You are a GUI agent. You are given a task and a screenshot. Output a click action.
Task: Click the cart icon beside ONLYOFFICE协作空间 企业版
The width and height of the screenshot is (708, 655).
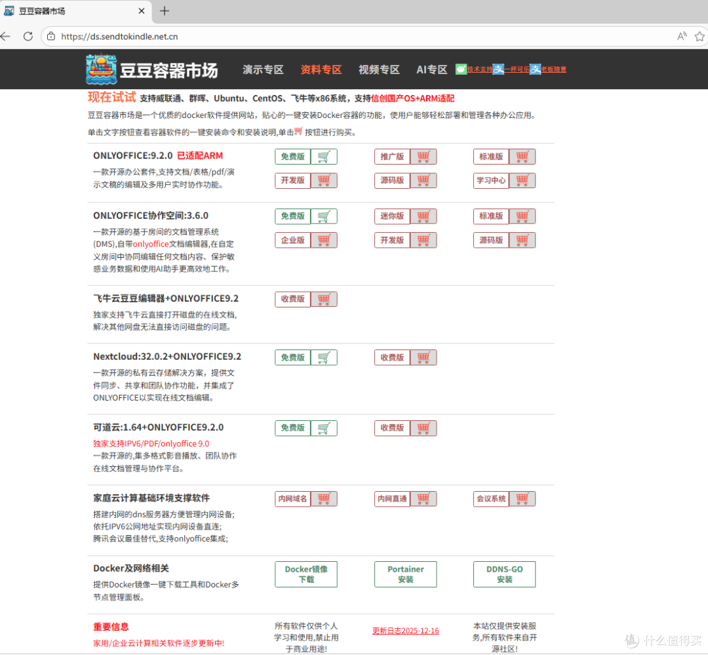coord(324,241)
